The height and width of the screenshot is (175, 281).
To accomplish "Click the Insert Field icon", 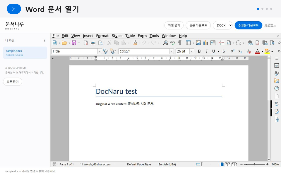I will click(x=229, y=43).
